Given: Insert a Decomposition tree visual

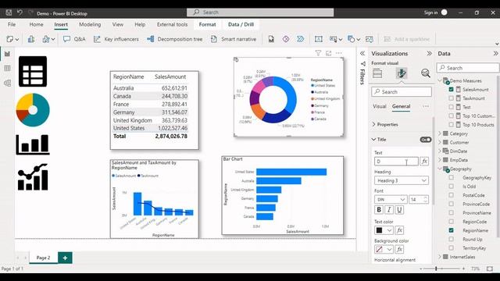Looking at the screenshot, I should (x=174, y=39).
